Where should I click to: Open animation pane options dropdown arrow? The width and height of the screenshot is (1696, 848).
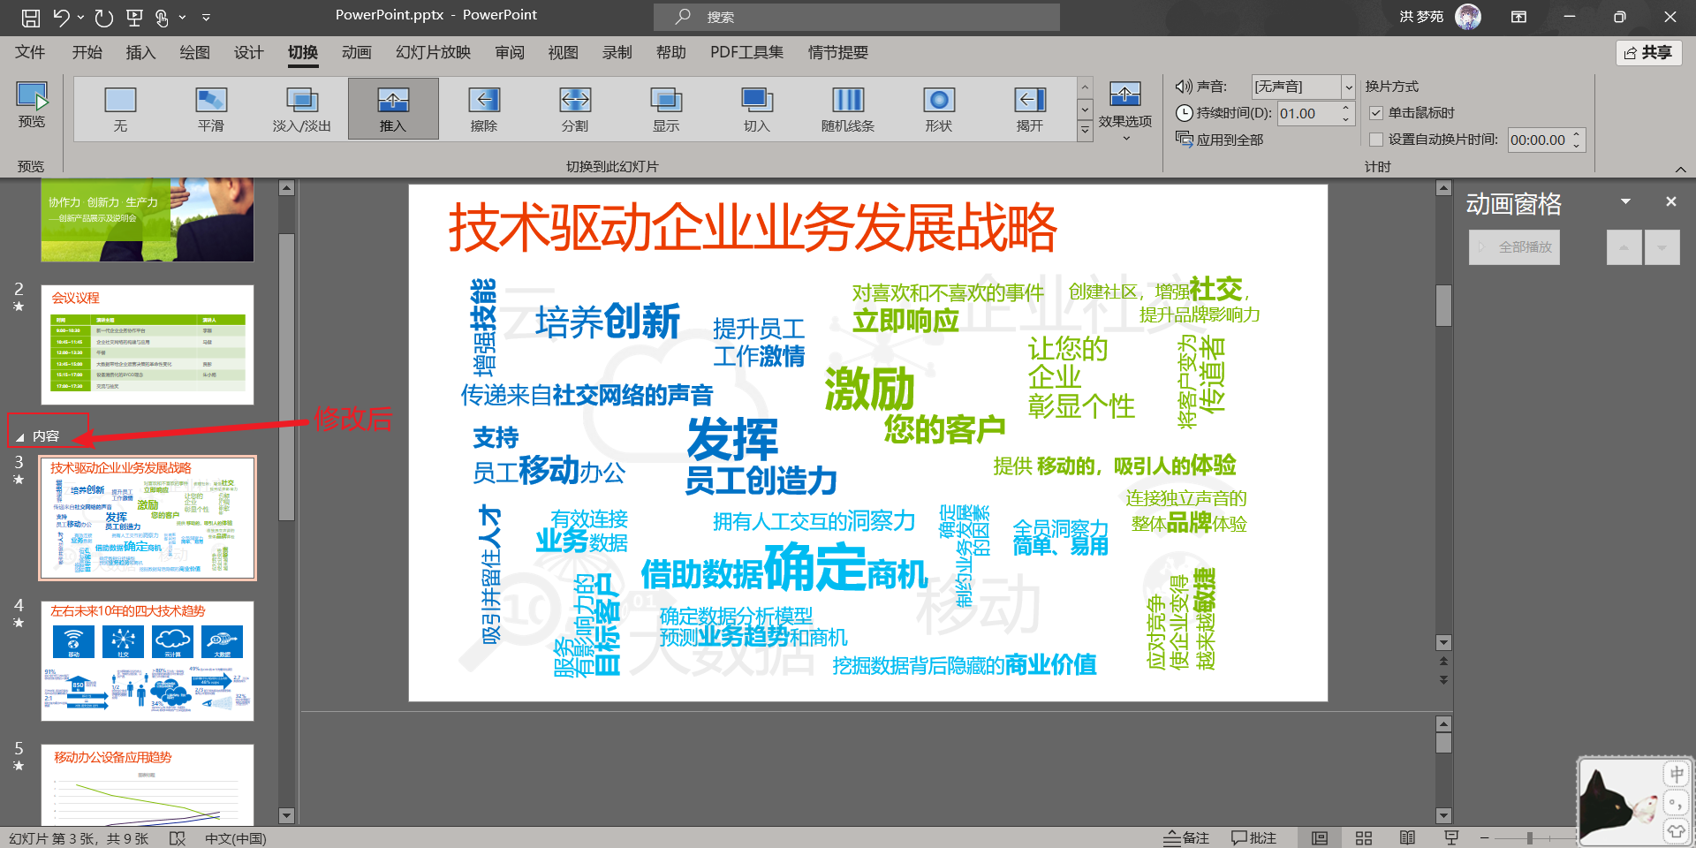pyautogui.click(x=1625, y=202)
